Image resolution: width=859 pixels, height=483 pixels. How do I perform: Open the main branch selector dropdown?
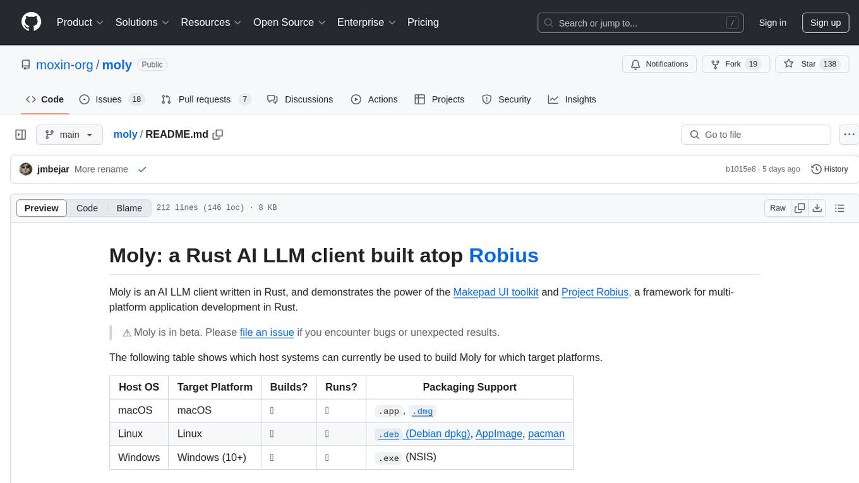69,135
